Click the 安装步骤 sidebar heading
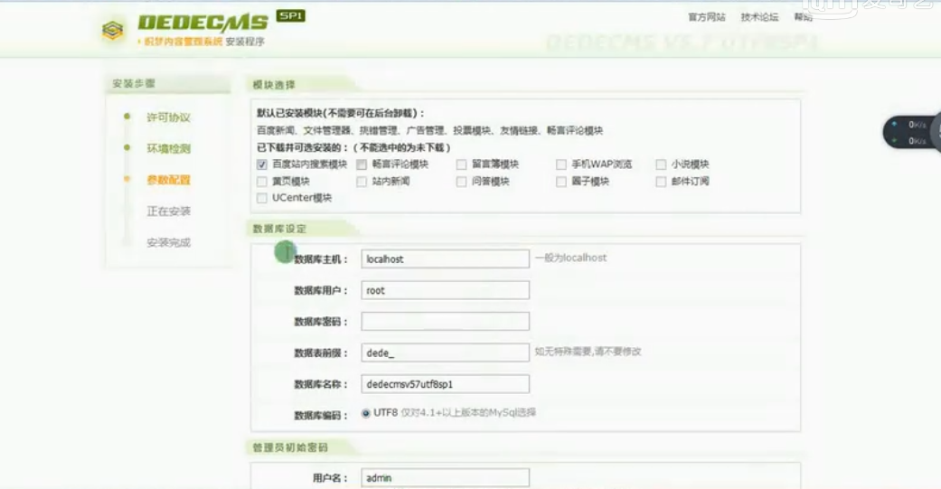This screenshot has width=941, height=489. point(133,83)
